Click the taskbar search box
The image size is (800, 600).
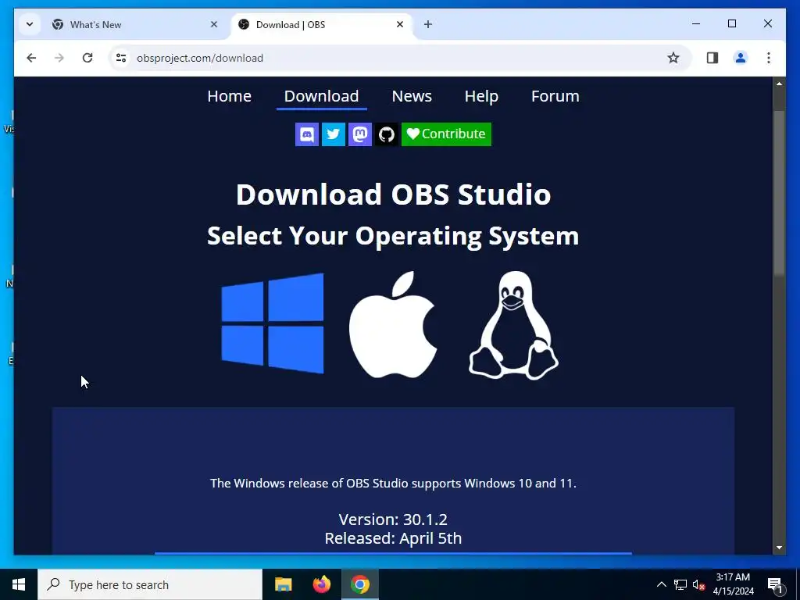[150, 584]
